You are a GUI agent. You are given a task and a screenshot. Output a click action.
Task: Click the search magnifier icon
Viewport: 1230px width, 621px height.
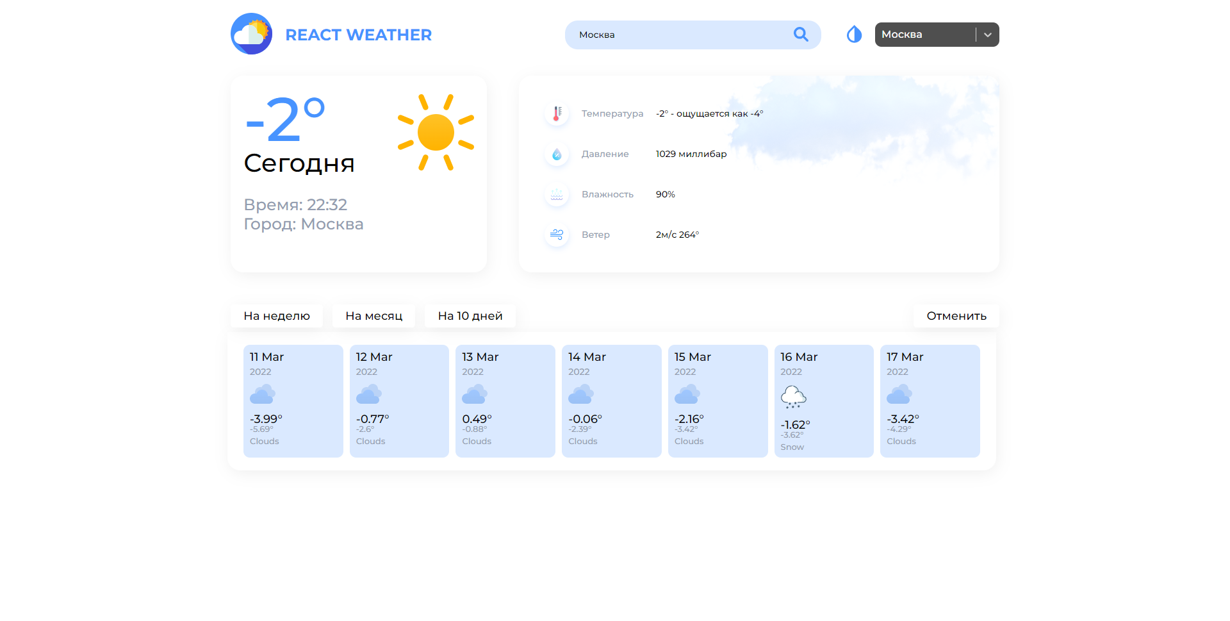click(800, 35)
